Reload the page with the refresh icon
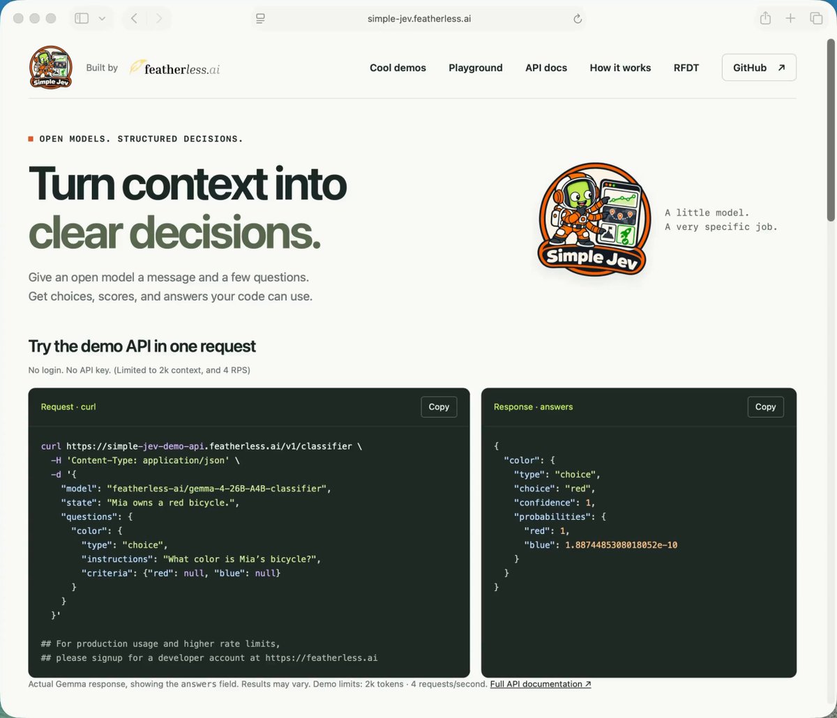This screenshot has height=718, width=837. click(578, 19)
